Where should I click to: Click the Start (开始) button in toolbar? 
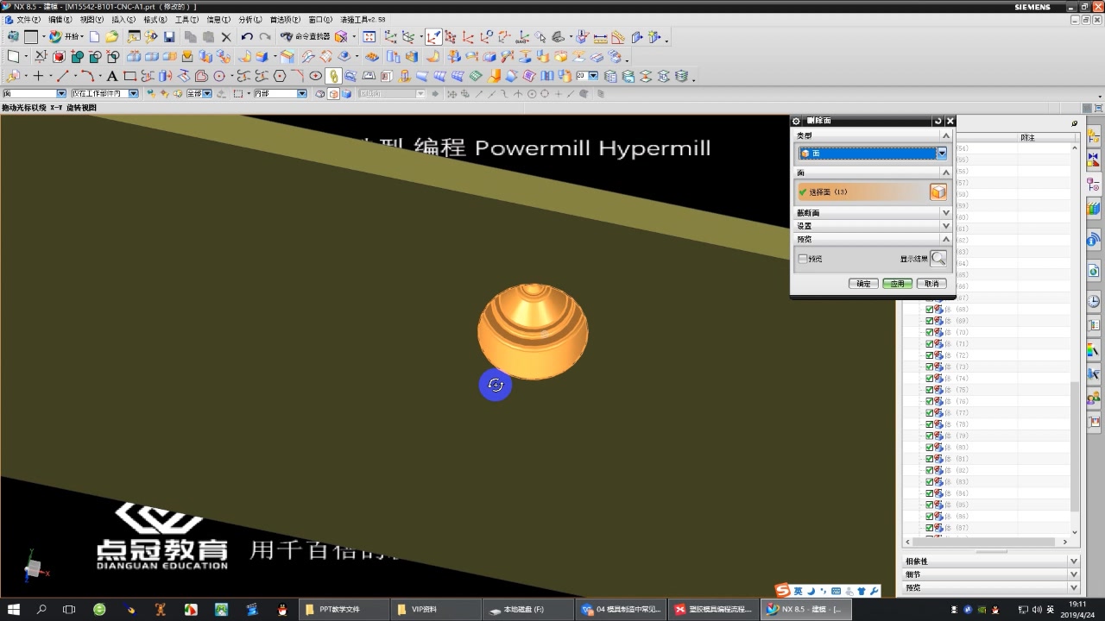pyautogui.click(x=66, y=37)
